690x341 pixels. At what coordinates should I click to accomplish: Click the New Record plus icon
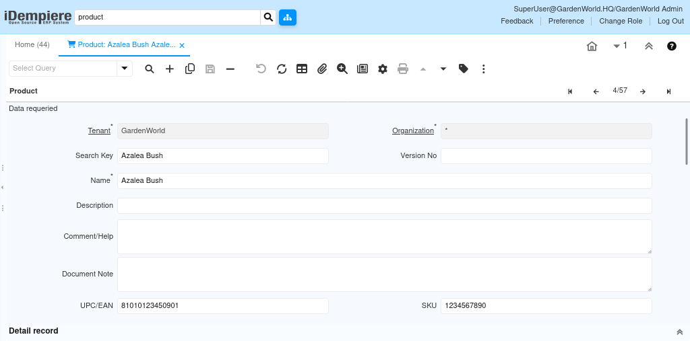[x=170, y=69]
